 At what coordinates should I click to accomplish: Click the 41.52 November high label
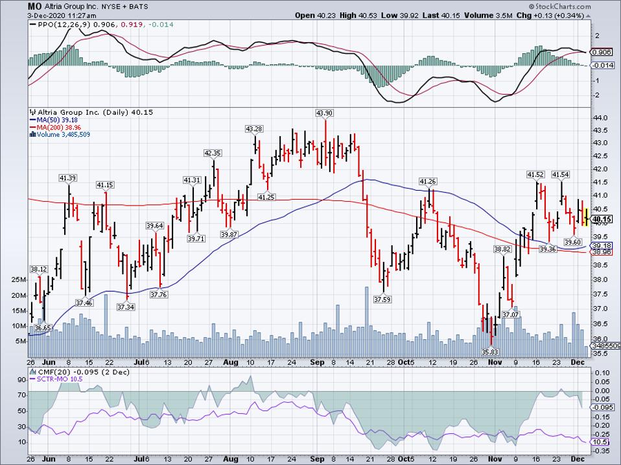pos(535,174)
